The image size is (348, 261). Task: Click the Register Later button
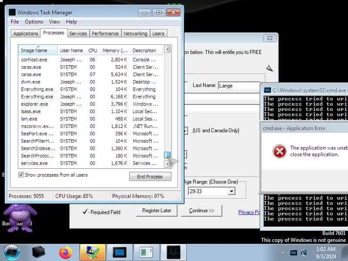click(157, 211)
